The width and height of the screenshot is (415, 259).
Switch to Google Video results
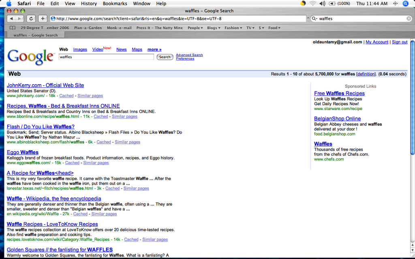point(98,49)
